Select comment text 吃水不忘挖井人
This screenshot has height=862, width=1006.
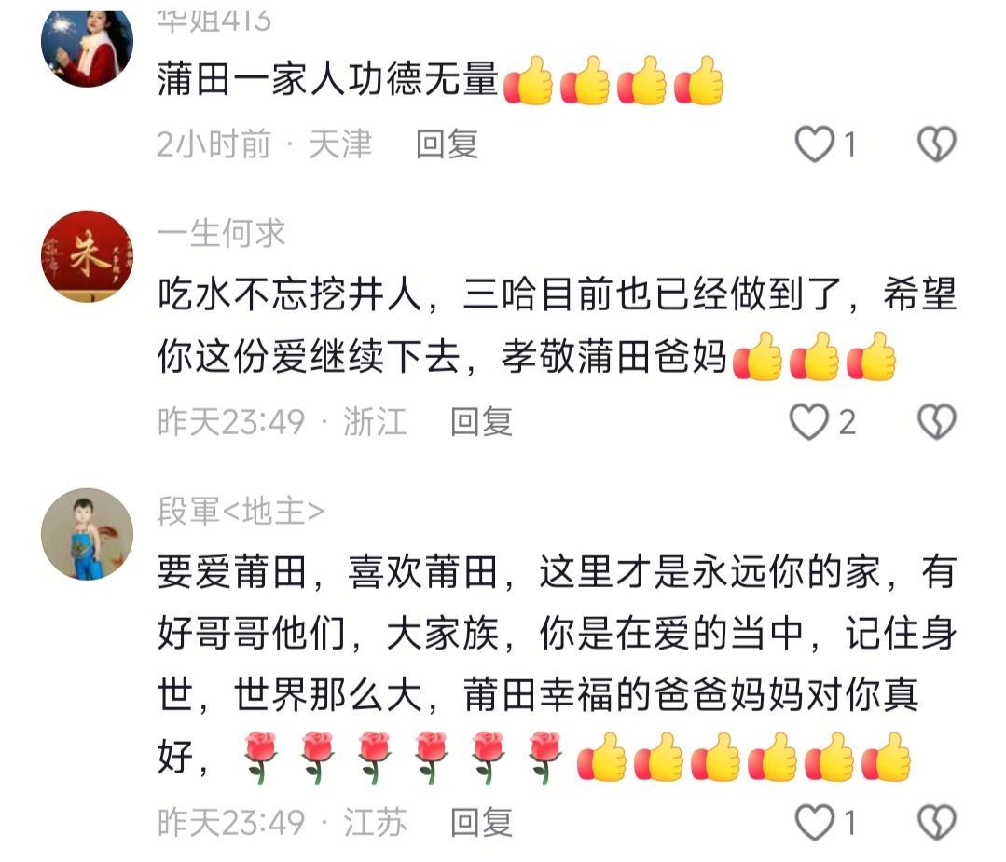click(290, 295)
